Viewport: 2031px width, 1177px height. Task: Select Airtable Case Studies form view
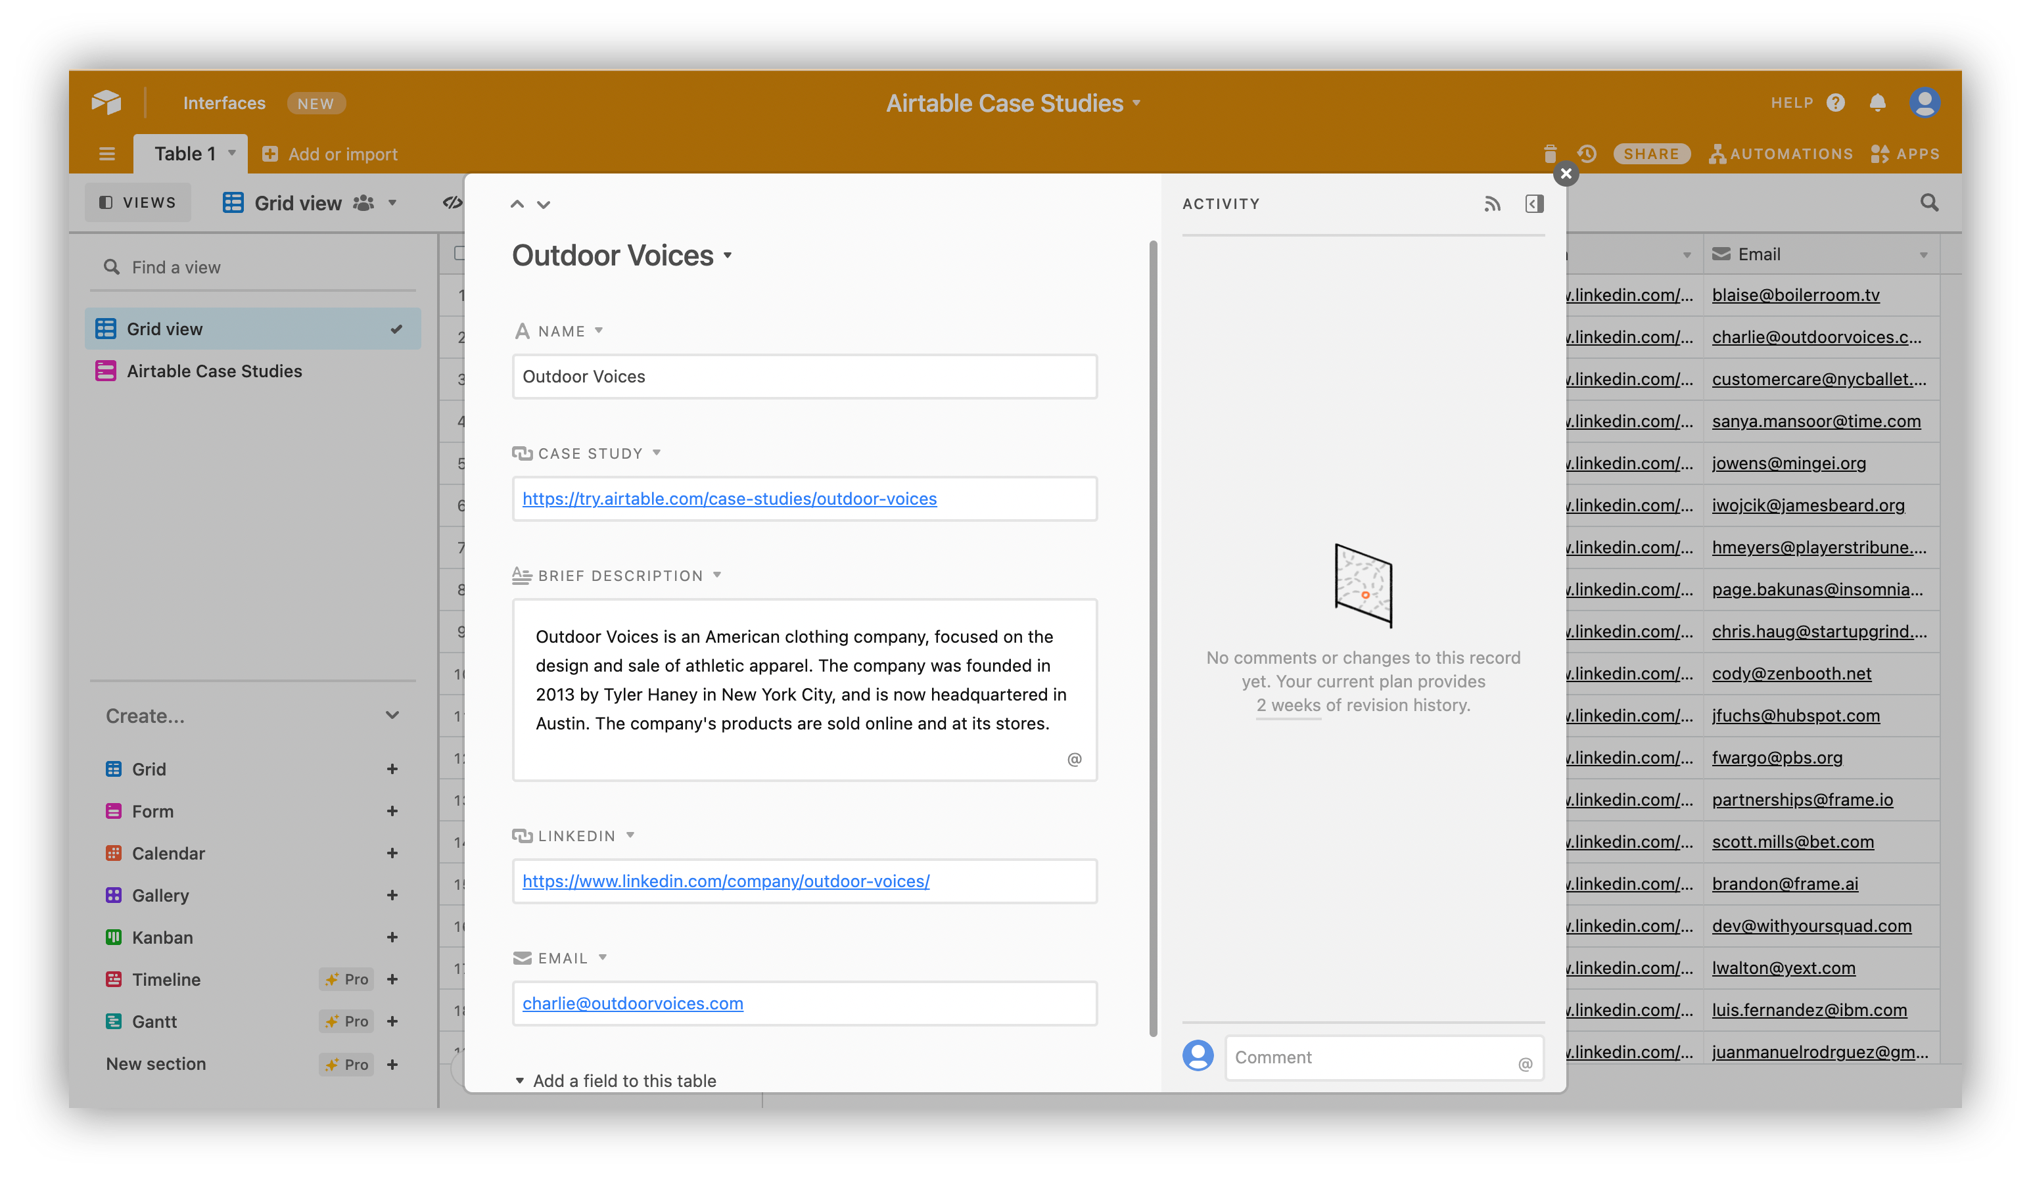[253, 371]
